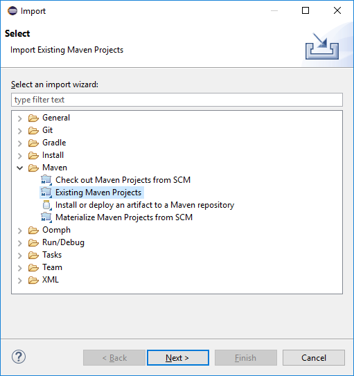Screen dimensions: 354x376
Task: Click the Gradle folder icon
Action: (33, 143)
